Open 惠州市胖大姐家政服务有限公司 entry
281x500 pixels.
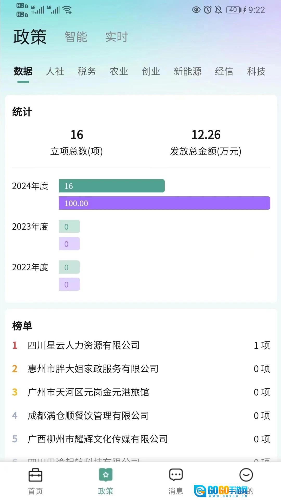click(141, 369)
